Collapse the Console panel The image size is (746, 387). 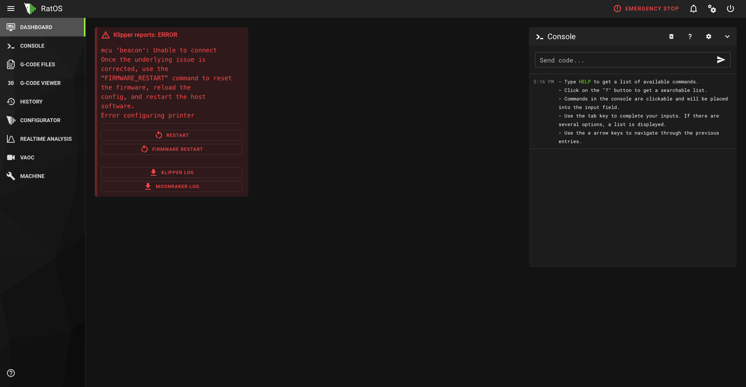(x=727, y=36)
